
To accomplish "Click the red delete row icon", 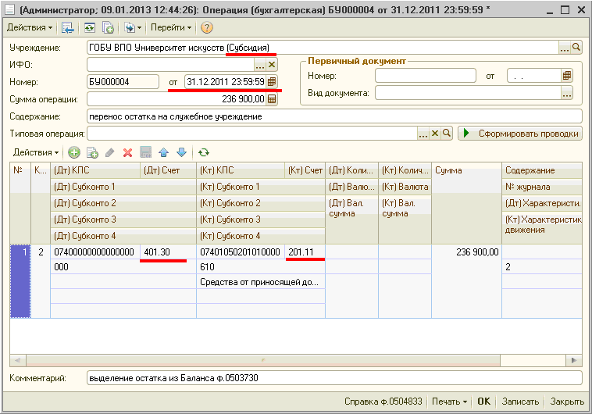I will [127, 152].
